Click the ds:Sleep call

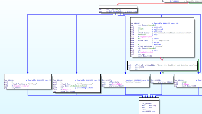[x=185, y=84]
